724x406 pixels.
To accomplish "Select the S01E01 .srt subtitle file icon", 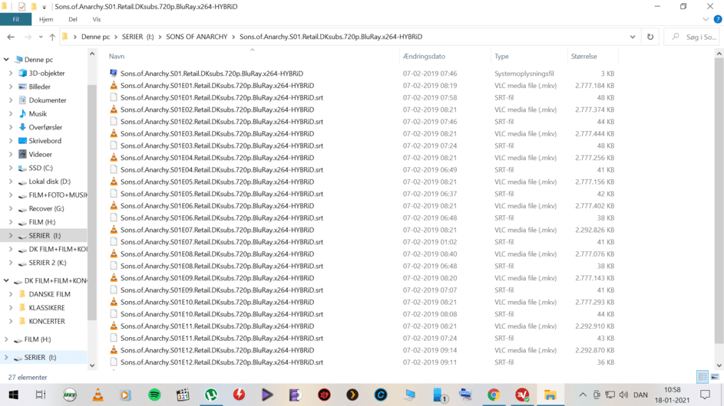I will tap(114, 97).
